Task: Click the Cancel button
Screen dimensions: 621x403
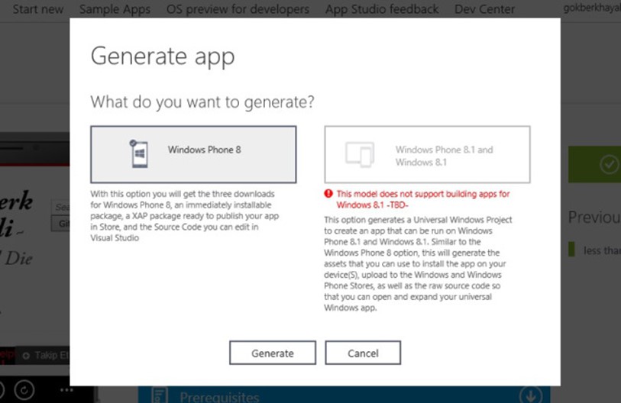Action: 363,353
